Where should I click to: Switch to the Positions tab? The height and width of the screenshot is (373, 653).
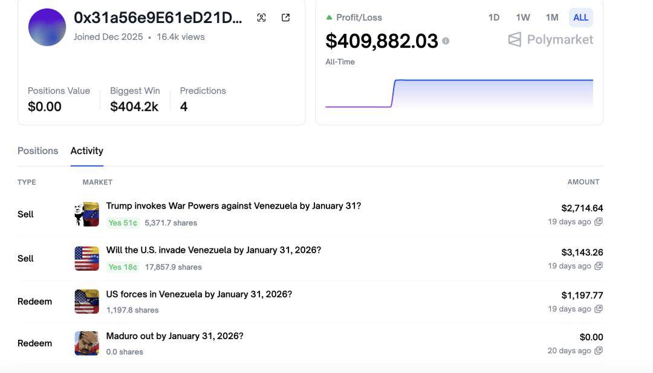[37, 151]
